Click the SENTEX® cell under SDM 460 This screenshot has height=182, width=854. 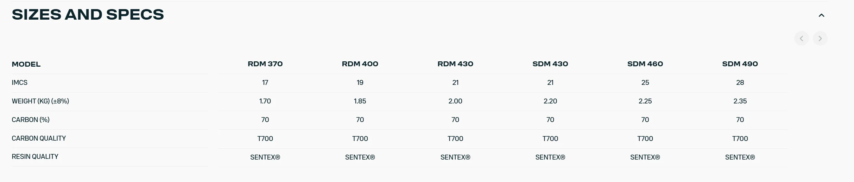[x=645, y=157]
